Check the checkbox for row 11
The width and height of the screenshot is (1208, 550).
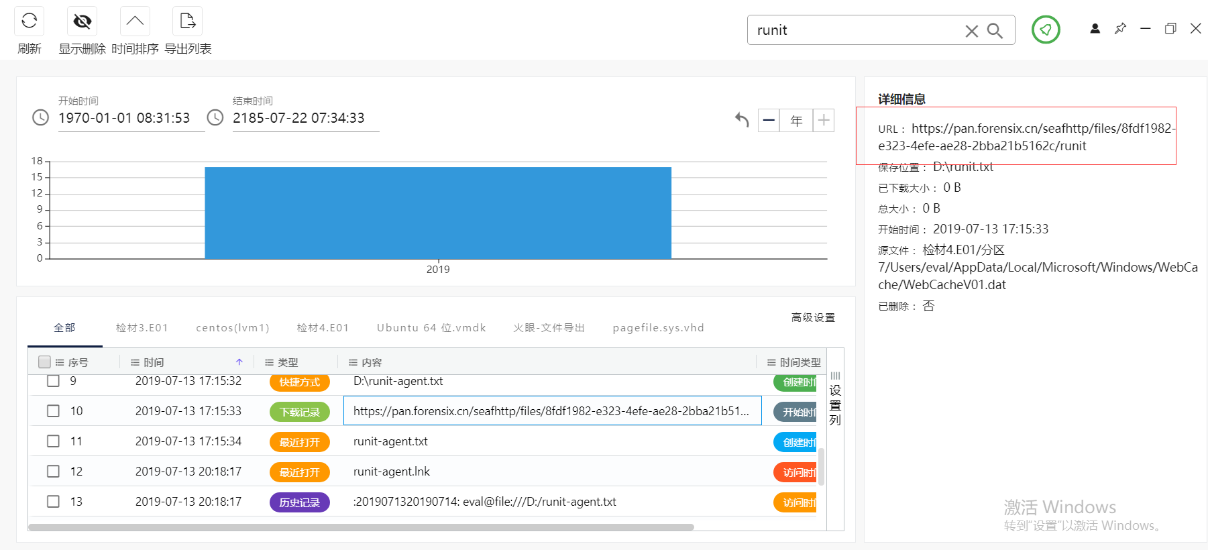tap(53, 441)
